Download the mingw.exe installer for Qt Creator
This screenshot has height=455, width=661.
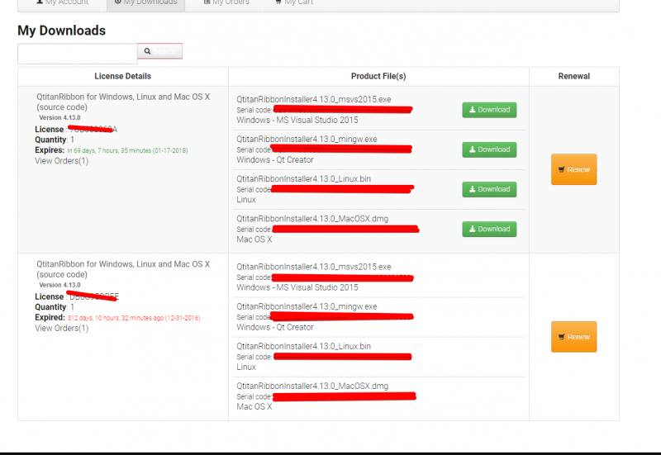click(489, 149)
